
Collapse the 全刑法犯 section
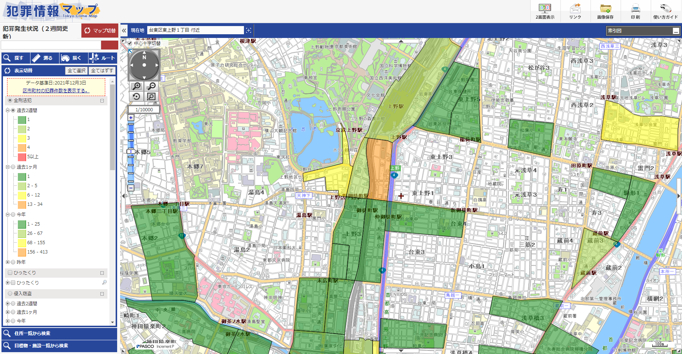pyautogui.click(x=102, y=101)
